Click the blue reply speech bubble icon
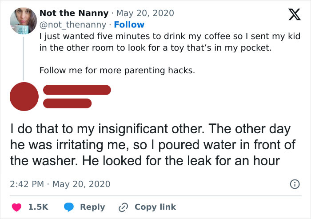This screenshot has height=219, width=311. [x=68, y=207]
